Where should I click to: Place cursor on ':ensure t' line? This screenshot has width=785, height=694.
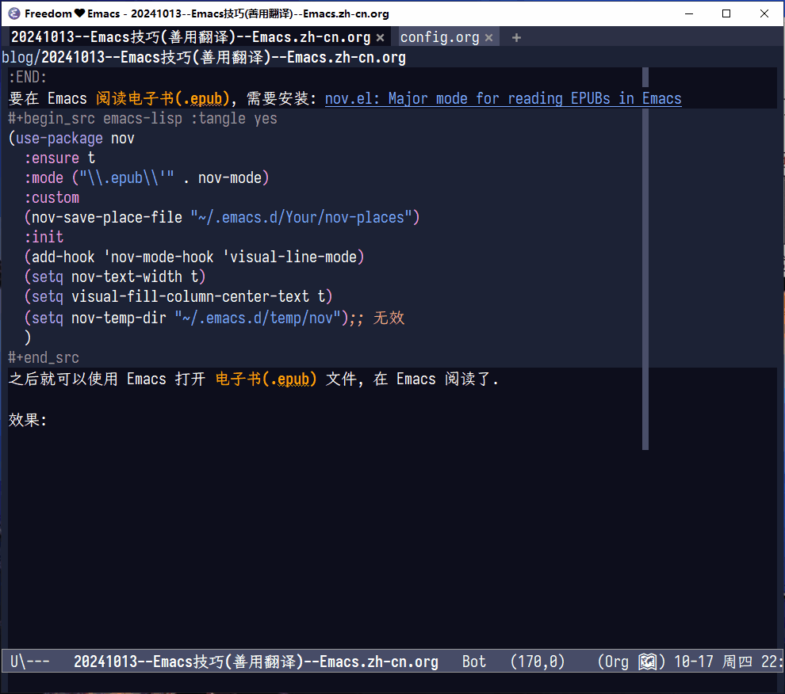point(59,158)
